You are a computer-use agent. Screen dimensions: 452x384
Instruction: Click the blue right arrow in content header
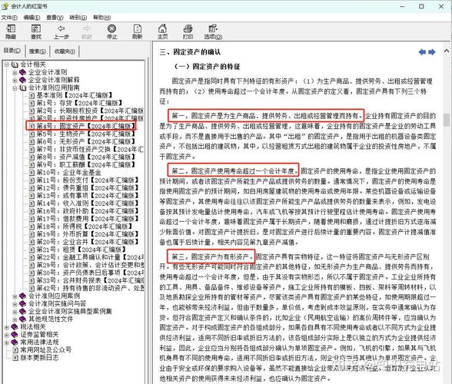point(432,52)
